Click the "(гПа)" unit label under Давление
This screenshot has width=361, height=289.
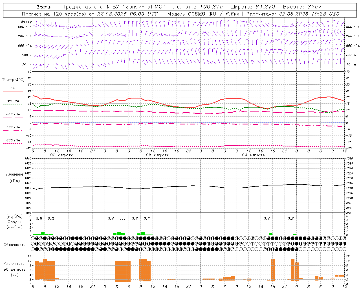14,181
